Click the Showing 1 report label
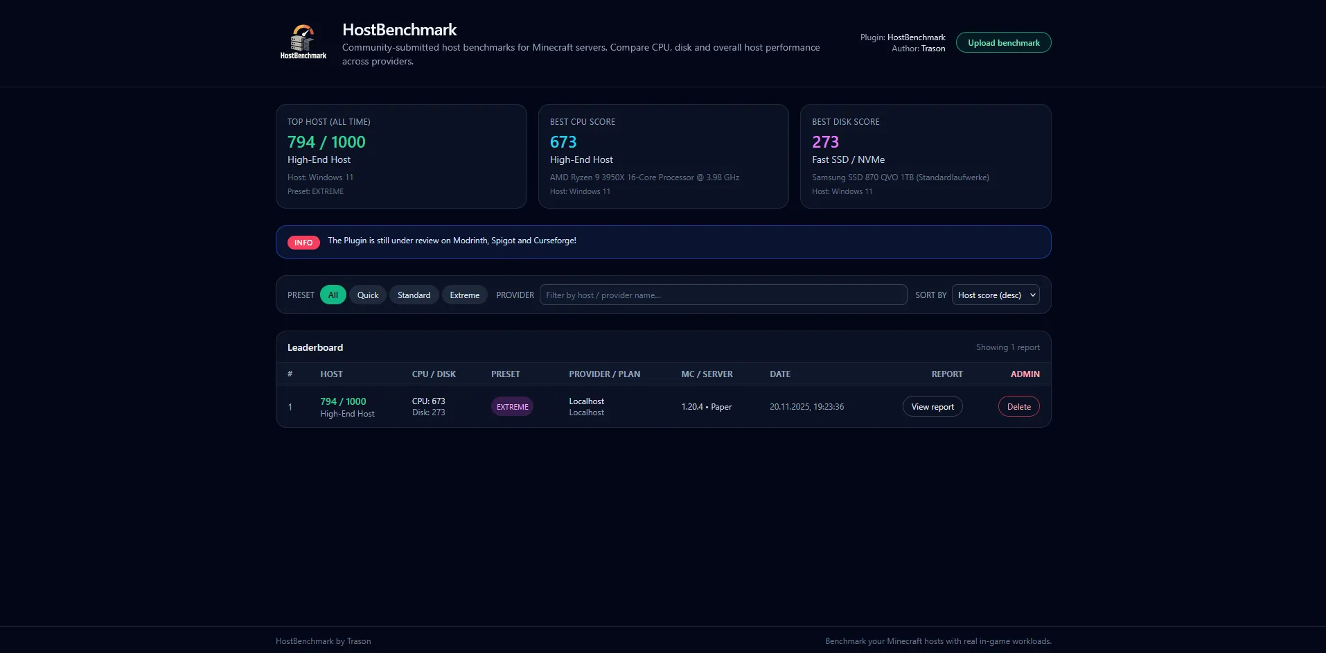Image resolution: width=1326 pixels, height=653 pixels. [x=1008, y=347]
